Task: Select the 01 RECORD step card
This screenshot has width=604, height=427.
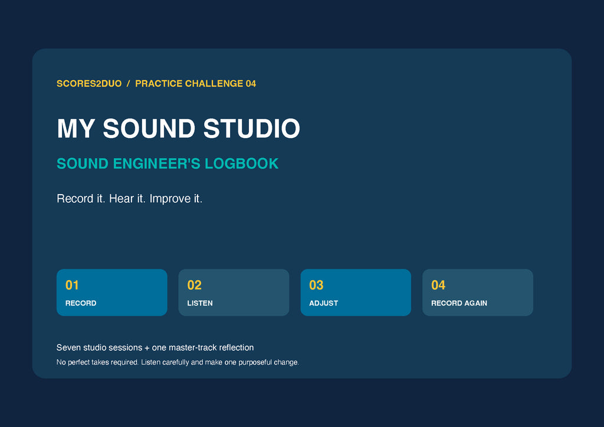Action: point(111,293)
